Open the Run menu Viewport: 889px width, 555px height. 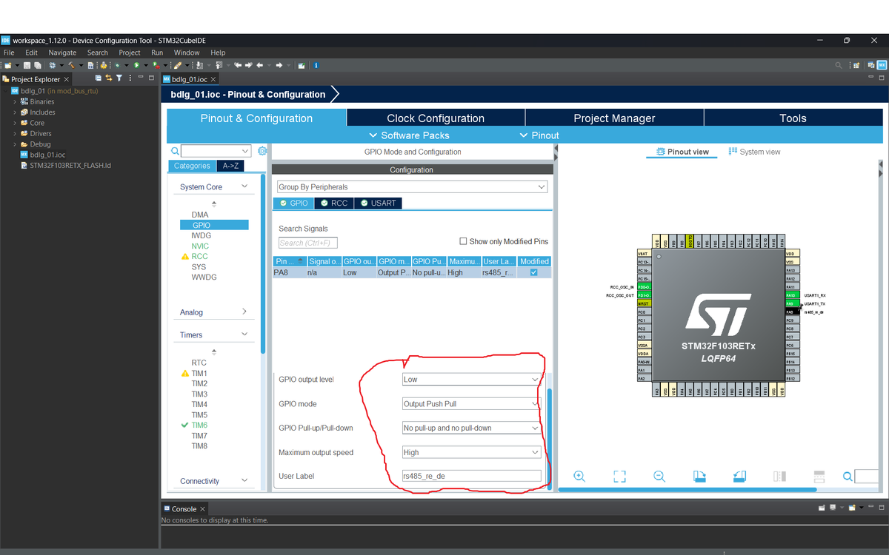click(x=157, y=53)
